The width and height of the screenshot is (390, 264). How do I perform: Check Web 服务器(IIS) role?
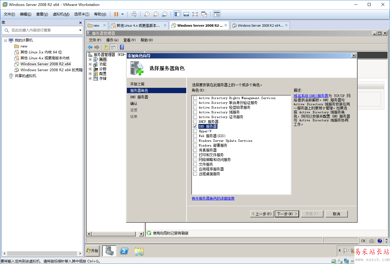[x=195, y=136]
